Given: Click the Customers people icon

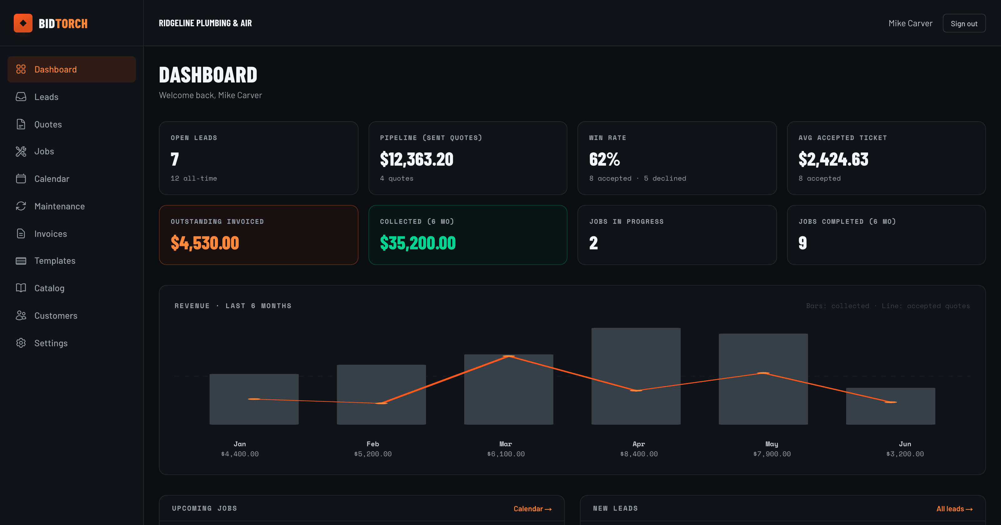Looking at the screenshot, I should 21,315.
